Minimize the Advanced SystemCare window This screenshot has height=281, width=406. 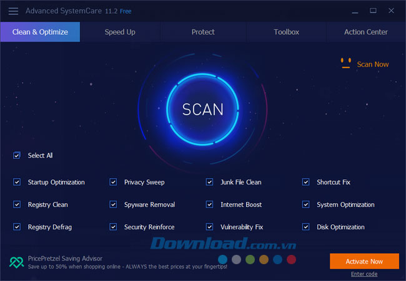pos(355,11)
